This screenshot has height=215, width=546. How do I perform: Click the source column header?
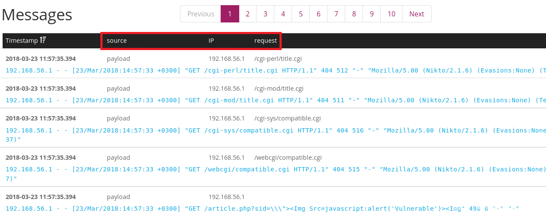[x=117, y=41]
